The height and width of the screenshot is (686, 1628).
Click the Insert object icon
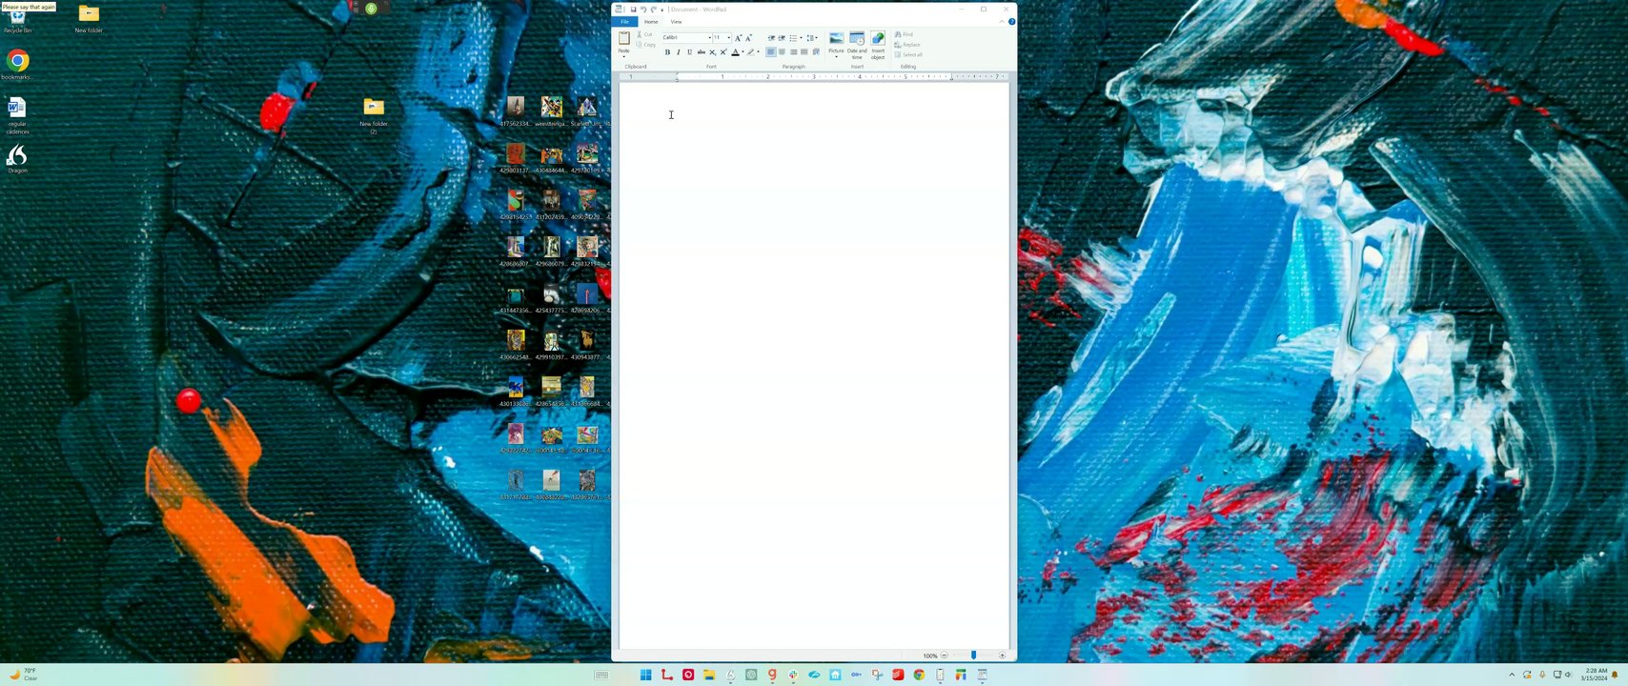(x=878, y=38)
